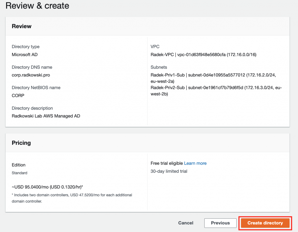Open the Learn more link
Viewport: 298px width, 232px height.
click(x=195, y=163)
